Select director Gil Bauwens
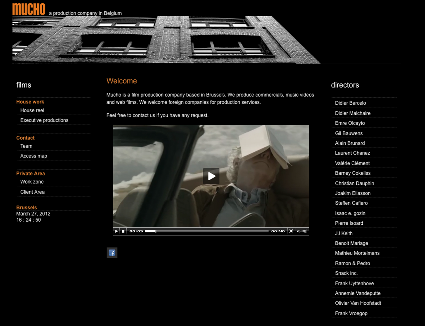This screenshot has height=326, width=425. coord(349,133)
